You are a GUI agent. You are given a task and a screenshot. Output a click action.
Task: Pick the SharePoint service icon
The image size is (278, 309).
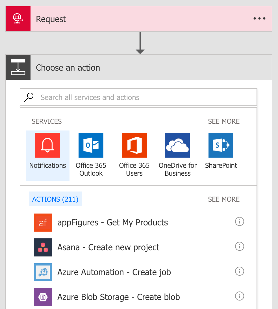pyautogui.click(x=221, y=145)
